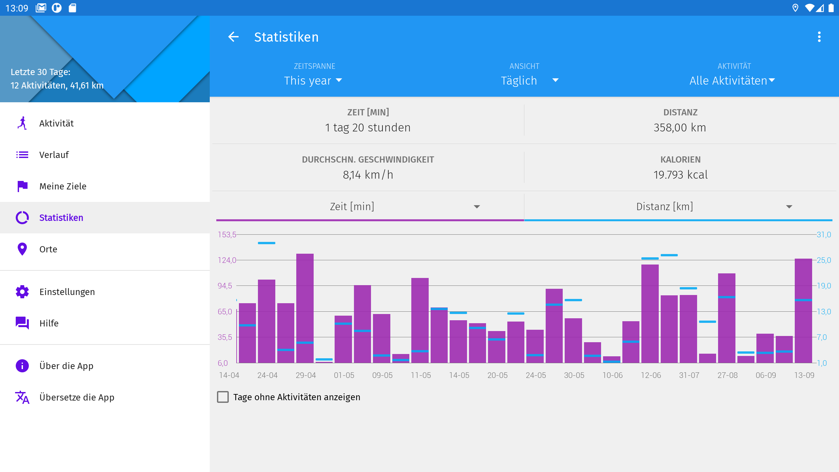Open Einstellungen gear icon

pos(22,292)
